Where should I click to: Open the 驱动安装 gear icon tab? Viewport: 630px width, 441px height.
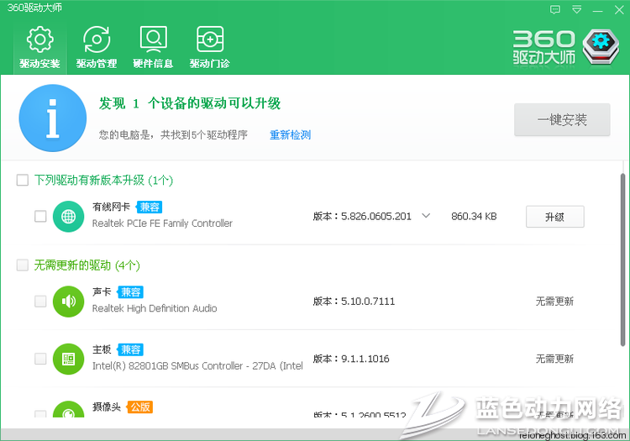39,40
